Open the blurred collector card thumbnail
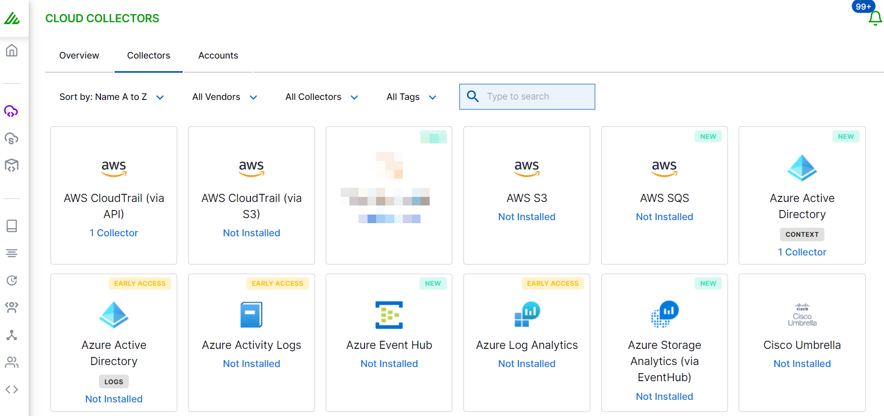This screenshot has width=884, height=416. [389, 195]
